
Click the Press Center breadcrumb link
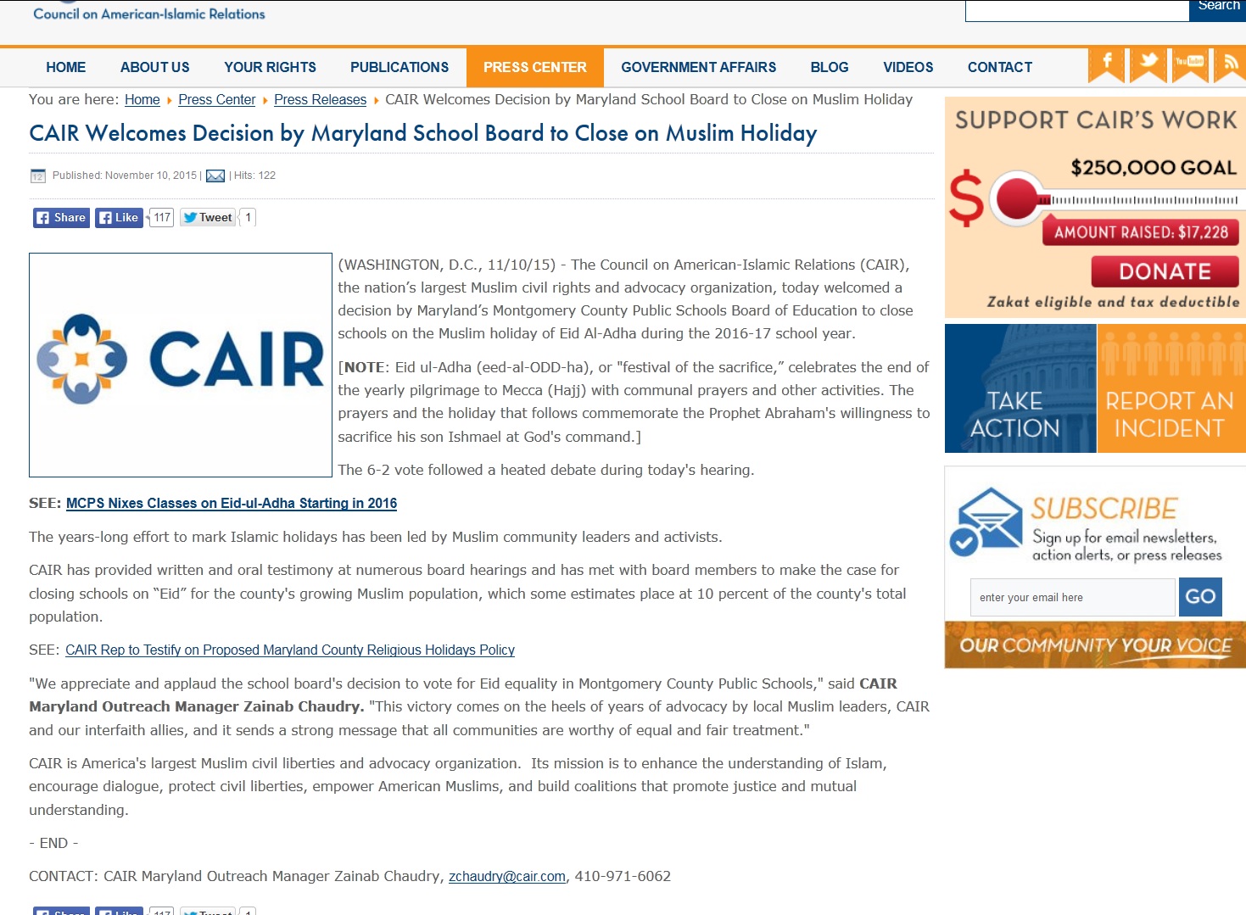coord(217,100)
